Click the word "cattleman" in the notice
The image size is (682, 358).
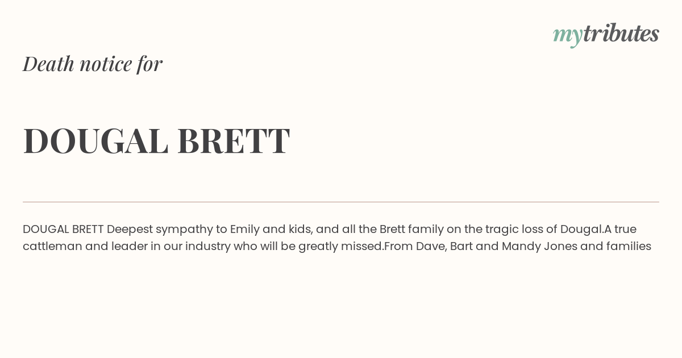tap(52, 246)
